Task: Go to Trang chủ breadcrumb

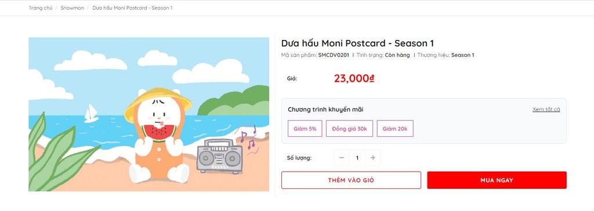Action: [x=41, y=8]
